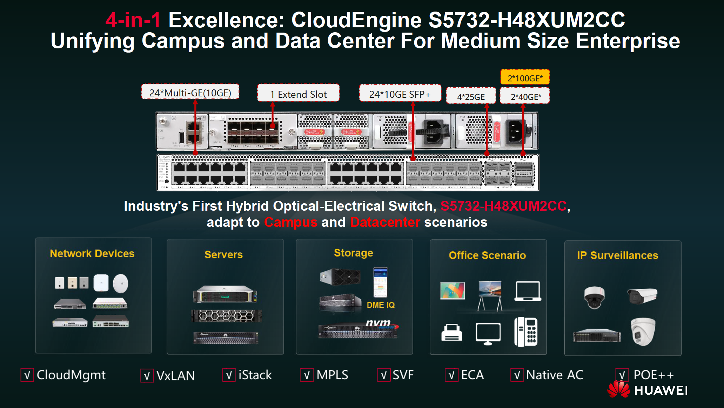Screen dimensions: 724x408
Task: Click the red 4-in-1 title text
Action: [x=133, y=20]
